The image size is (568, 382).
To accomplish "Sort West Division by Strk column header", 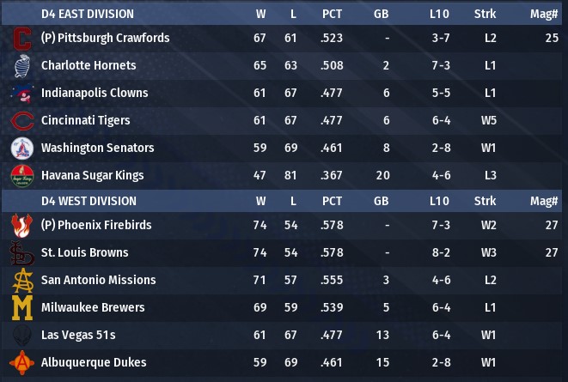I will pos(485,201).
